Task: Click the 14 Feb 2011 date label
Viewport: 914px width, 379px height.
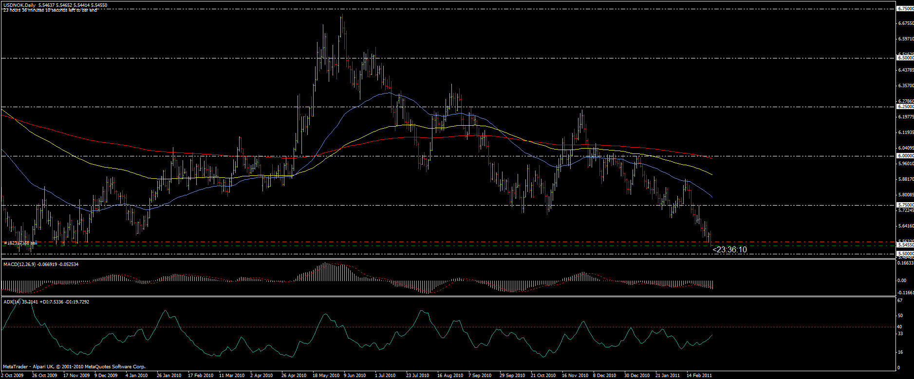Action: (x=699, y=376)
